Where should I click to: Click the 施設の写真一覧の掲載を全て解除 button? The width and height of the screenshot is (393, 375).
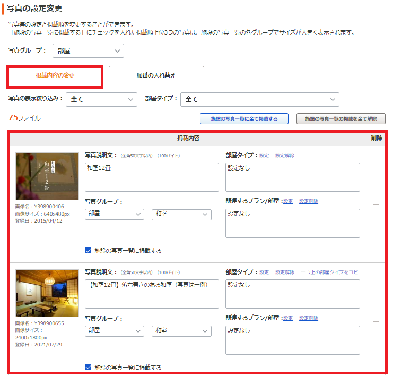point(340,118)
